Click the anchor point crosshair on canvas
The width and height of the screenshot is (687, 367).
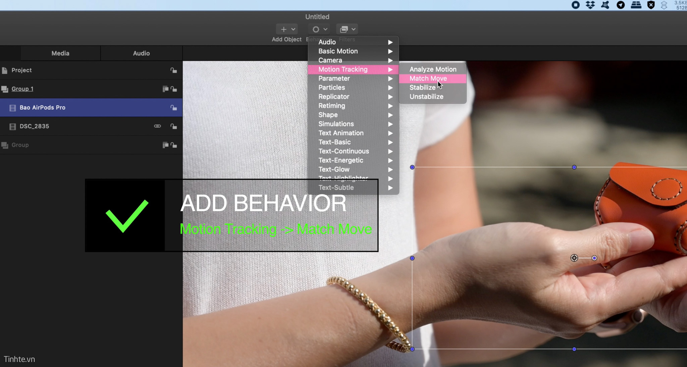(x=574, y=258)
